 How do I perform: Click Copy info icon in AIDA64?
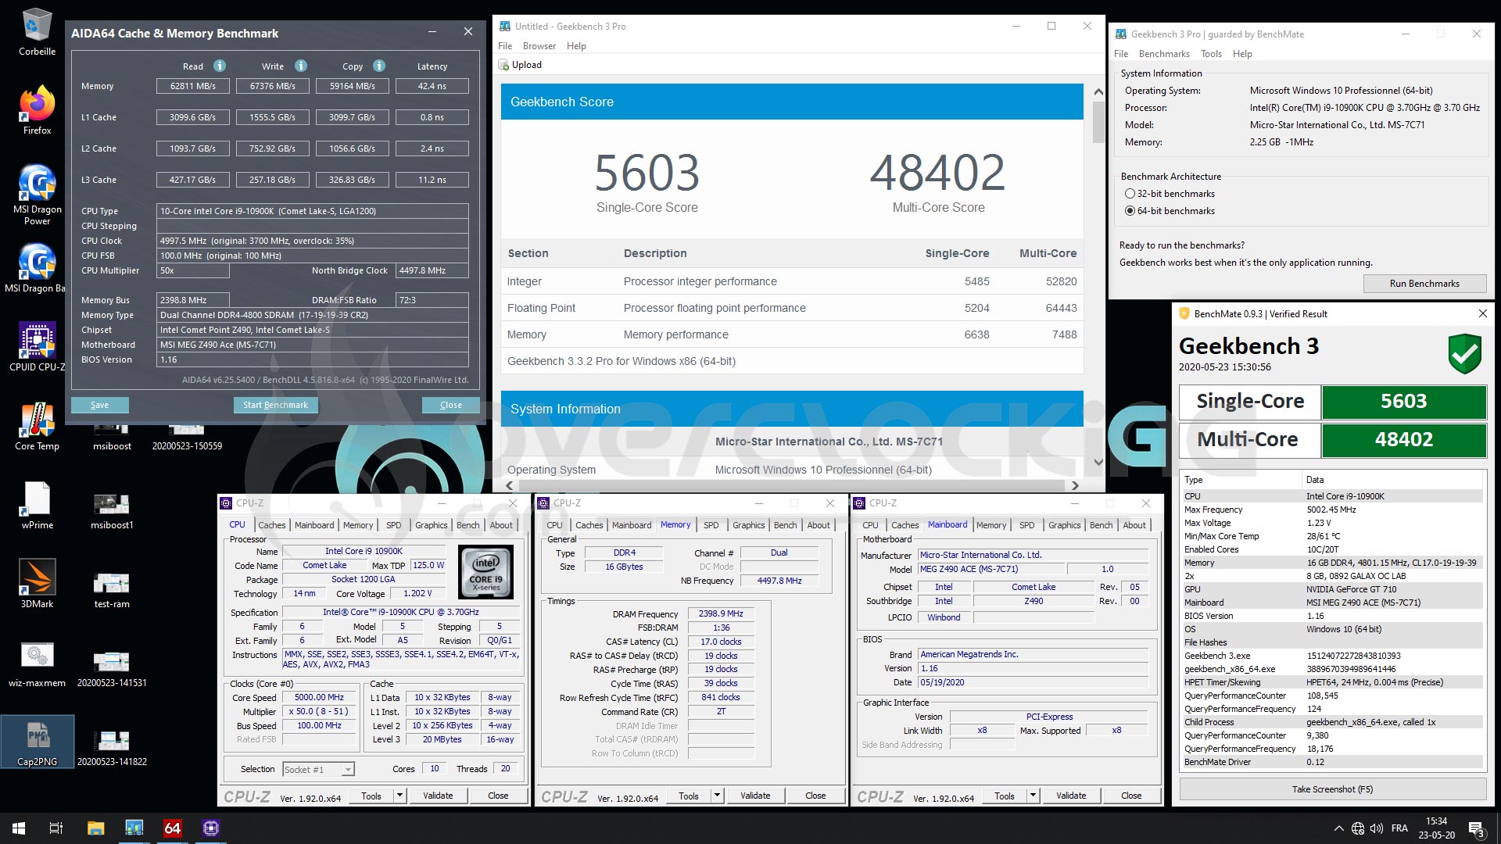(x=379, y=66)
